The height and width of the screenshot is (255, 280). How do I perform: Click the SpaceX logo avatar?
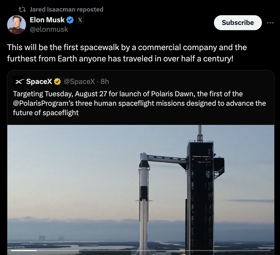[19, 82]
